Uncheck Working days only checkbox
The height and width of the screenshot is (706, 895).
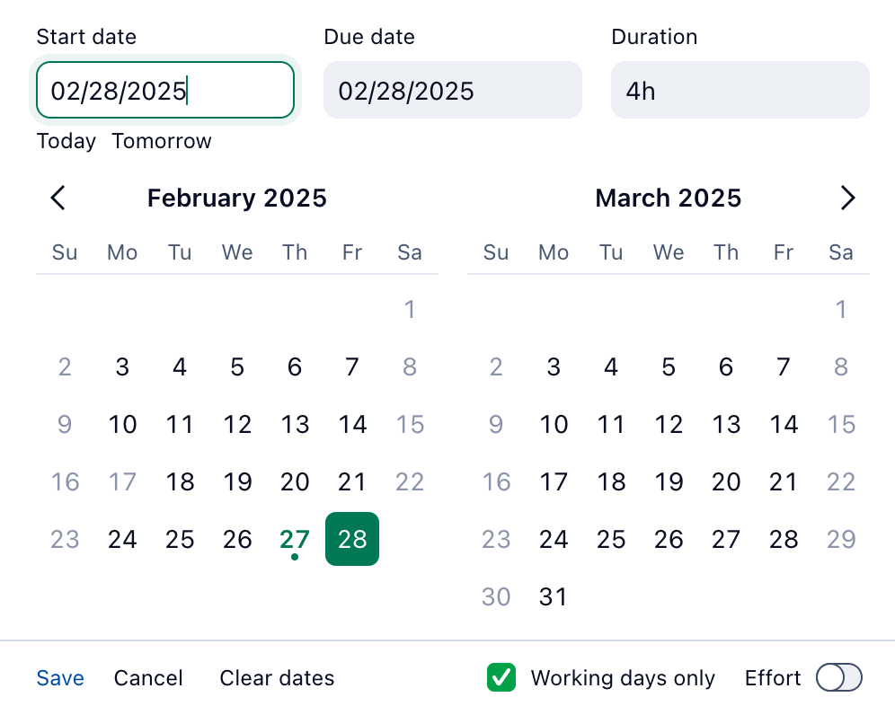click(x=501, y=677)
